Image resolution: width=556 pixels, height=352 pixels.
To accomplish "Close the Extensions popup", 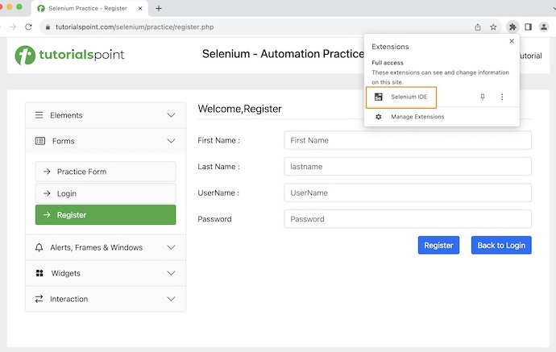I will 512,41.
